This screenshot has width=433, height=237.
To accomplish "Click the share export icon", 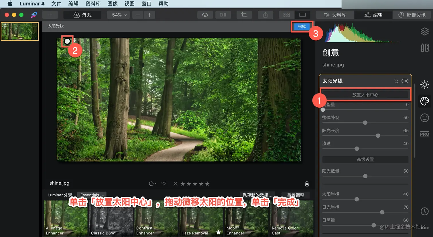I will 265,15.
